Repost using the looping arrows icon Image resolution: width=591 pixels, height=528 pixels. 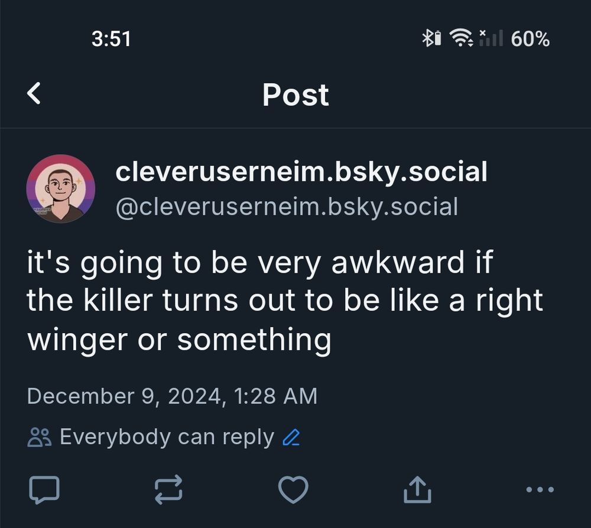168,490
